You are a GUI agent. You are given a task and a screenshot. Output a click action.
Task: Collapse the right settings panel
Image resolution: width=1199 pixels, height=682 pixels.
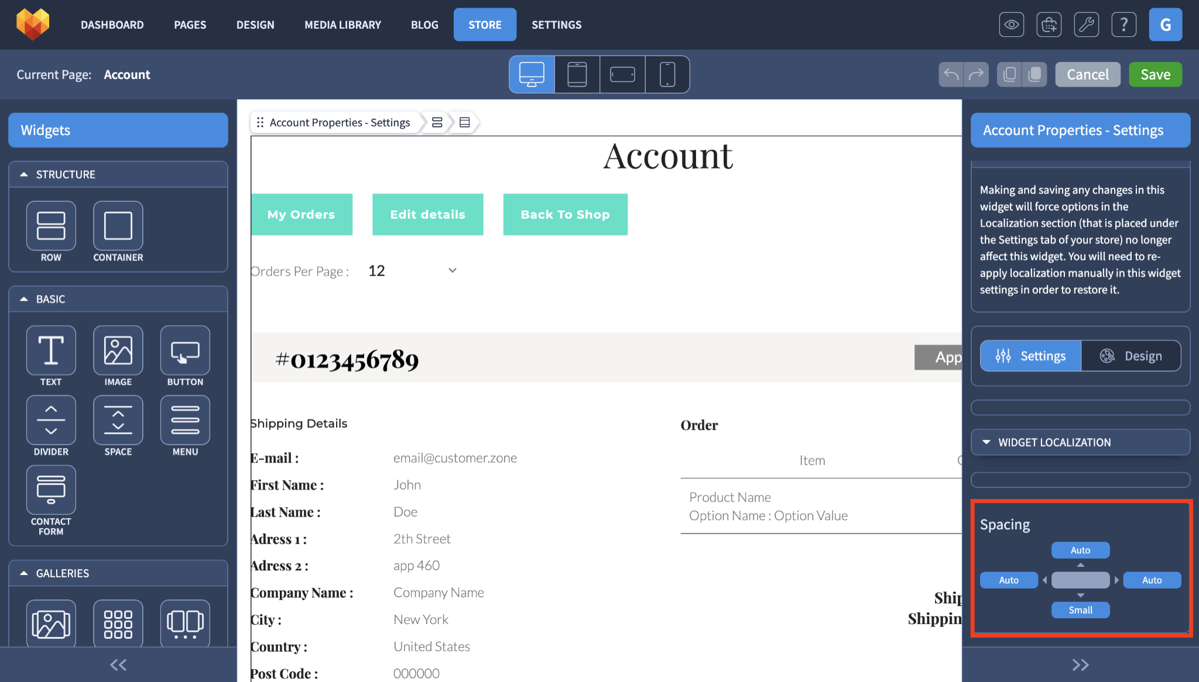(x=1080, y=664)
